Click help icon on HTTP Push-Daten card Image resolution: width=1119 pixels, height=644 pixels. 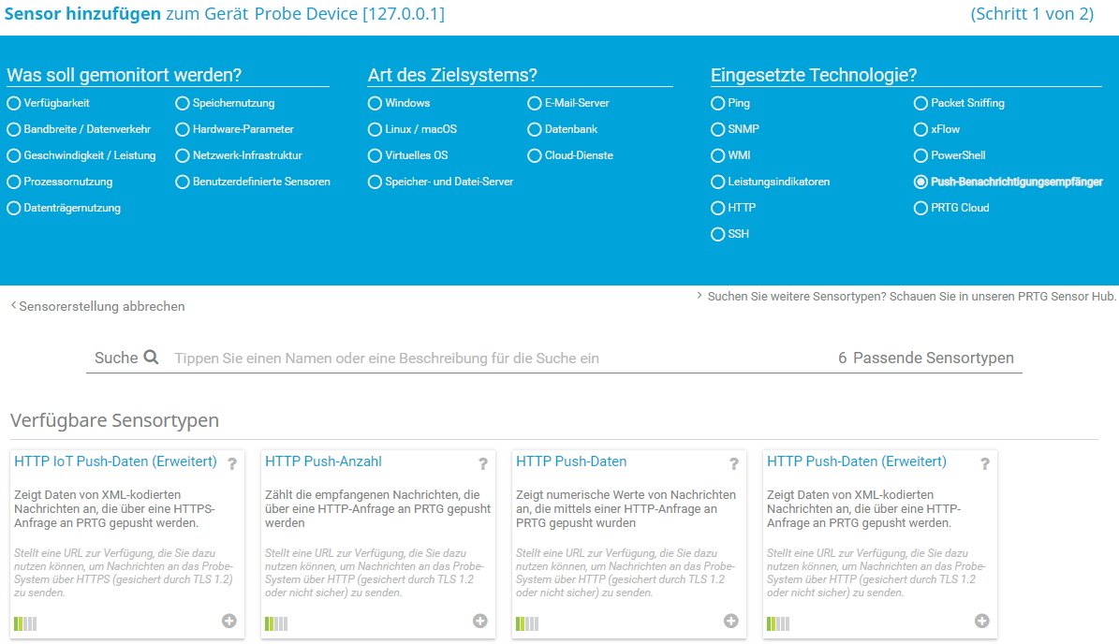(x=734, y=463)
